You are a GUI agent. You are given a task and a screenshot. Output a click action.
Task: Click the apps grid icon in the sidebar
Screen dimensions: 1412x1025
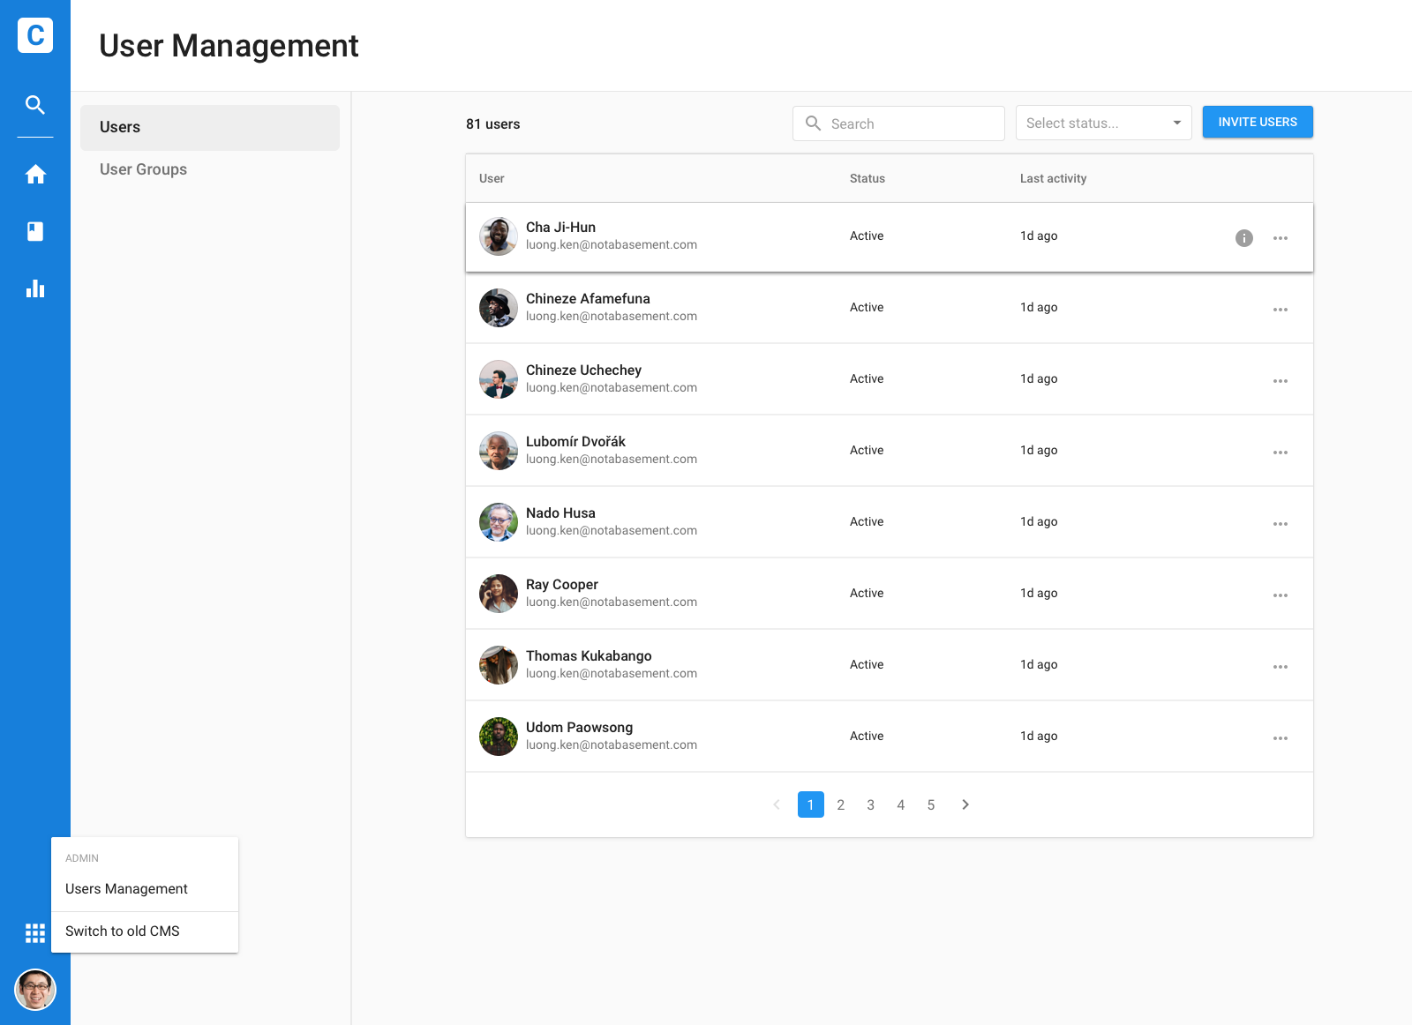click(35, 933)
